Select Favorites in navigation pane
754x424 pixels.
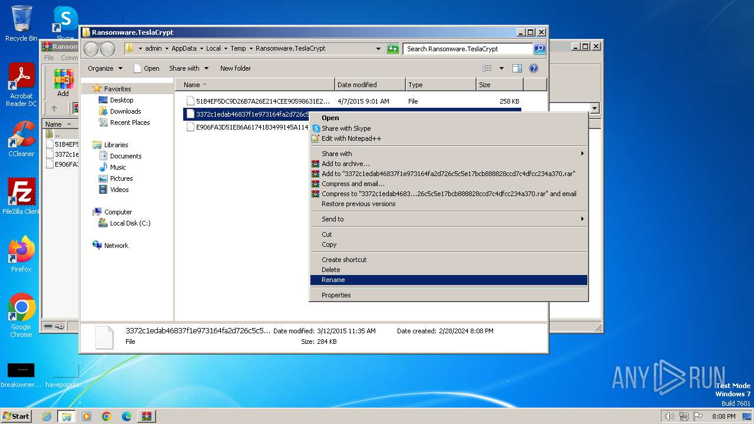click(117, 89)
